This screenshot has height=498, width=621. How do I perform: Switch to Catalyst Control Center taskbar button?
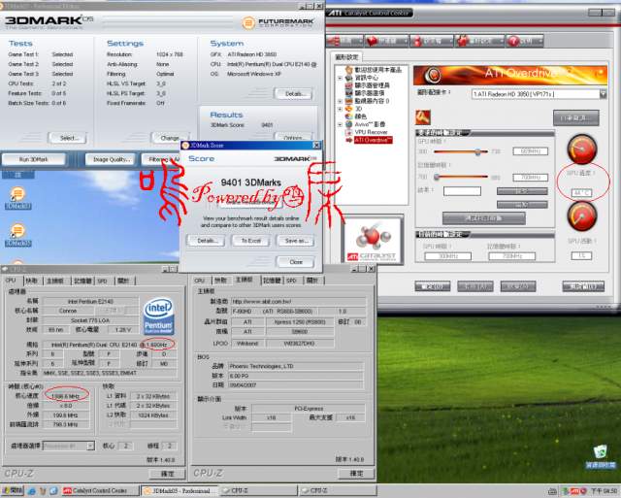101,491
